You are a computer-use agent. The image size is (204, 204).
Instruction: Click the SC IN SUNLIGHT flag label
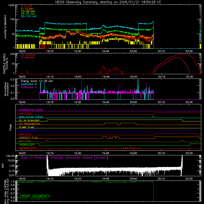(29, 120)
